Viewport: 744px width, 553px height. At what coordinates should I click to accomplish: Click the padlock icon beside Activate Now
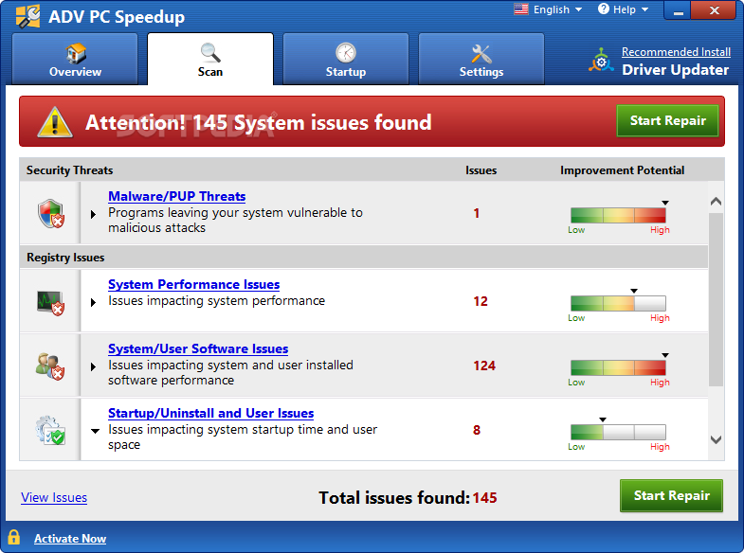pos(14,537)
